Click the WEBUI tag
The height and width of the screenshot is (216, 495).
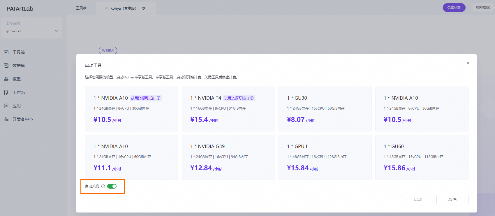click(108, 50)
